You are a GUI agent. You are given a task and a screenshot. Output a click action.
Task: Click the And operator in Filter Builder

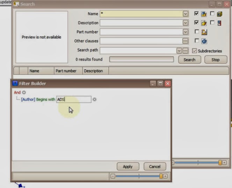(17, 93)
